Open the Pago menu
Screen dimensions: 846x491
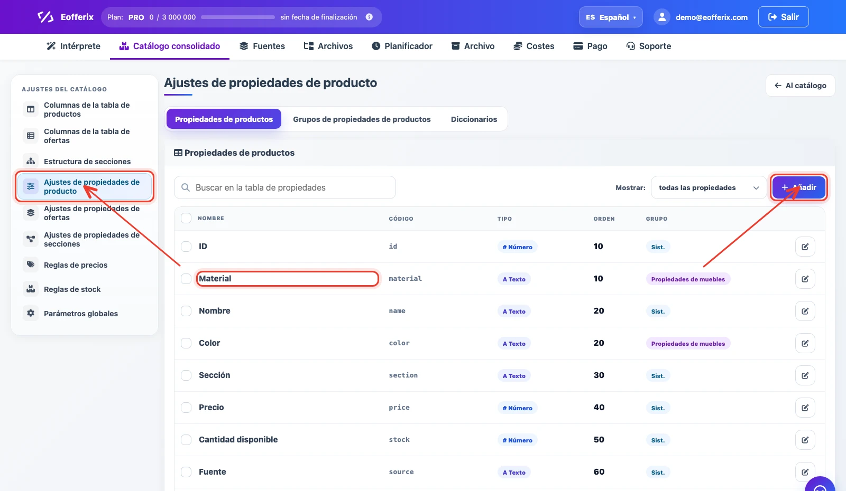[x=590, y=46]
